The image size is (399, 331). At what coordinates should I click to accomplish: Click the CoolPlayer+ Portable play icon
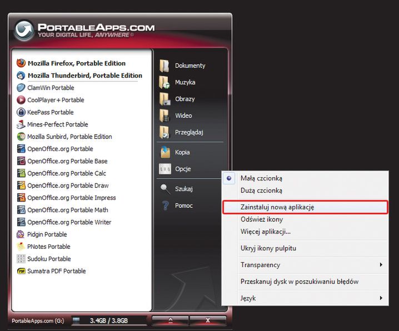click(x=21, y=99)
